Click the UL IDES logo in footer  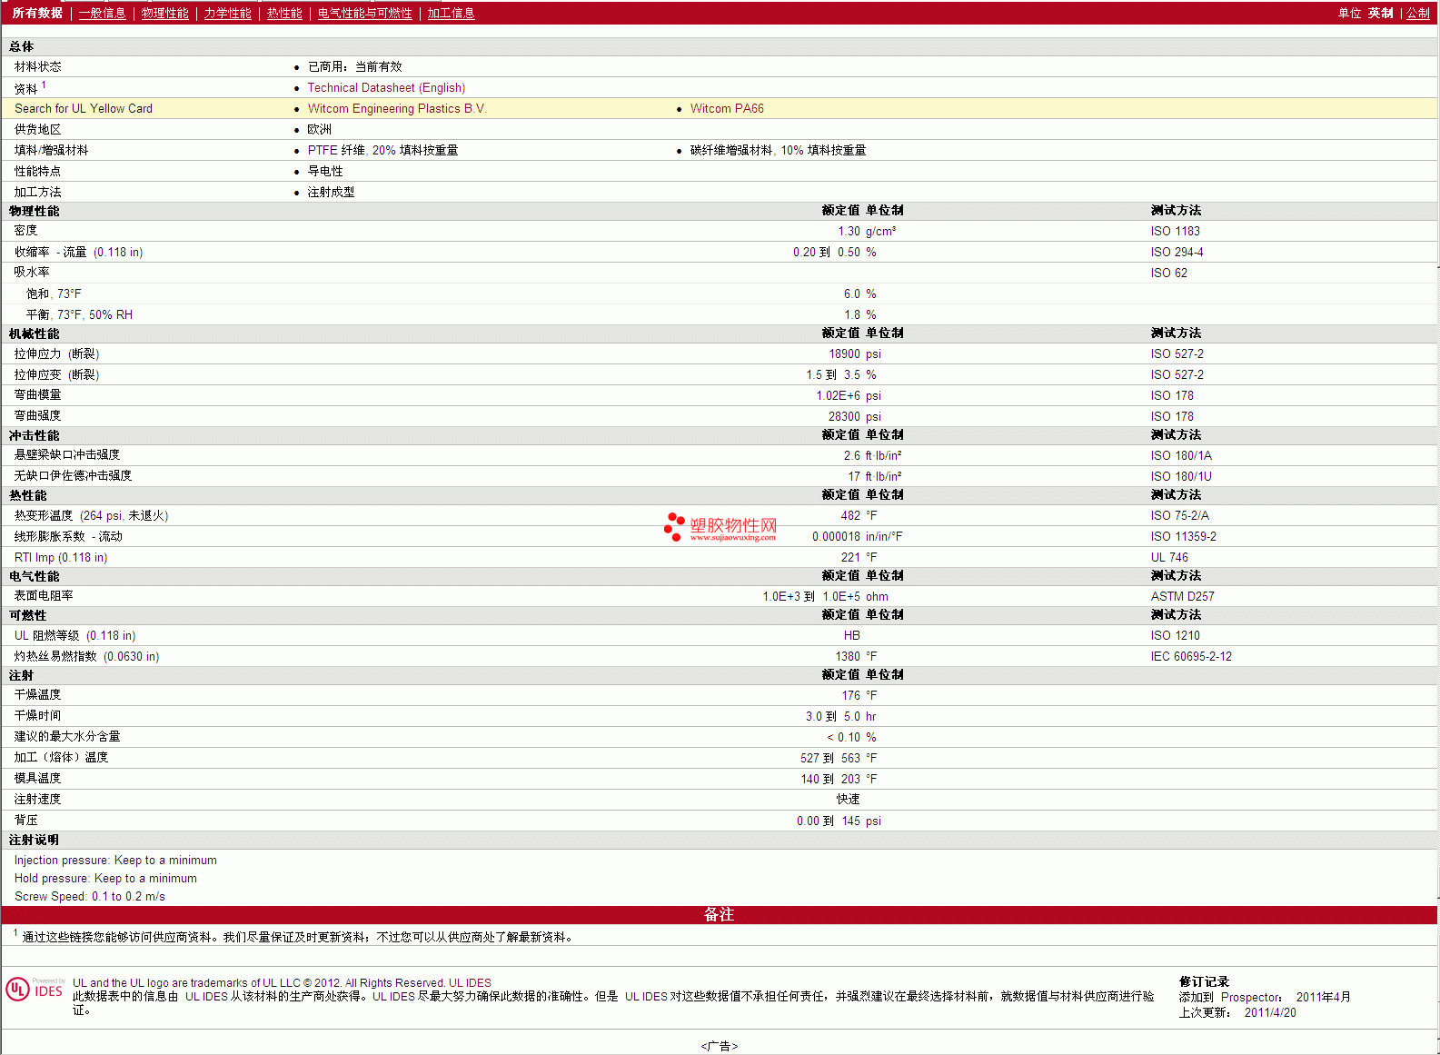(35, 989)
